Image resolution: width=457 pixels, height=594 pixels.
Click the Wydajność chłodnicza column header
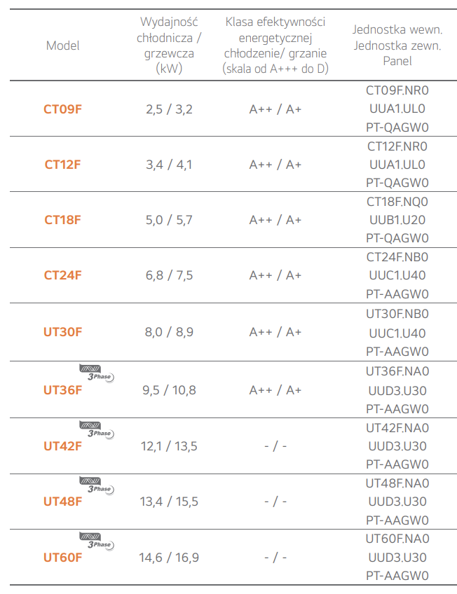tap(169, 45)
